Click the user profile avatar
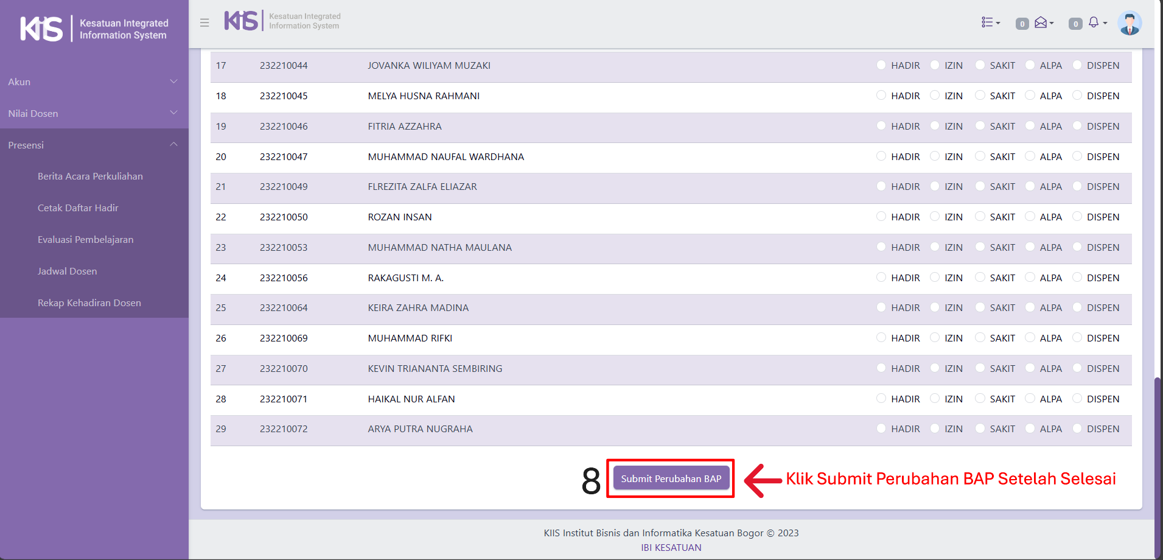1163x560 pixels. [1129, 23]
